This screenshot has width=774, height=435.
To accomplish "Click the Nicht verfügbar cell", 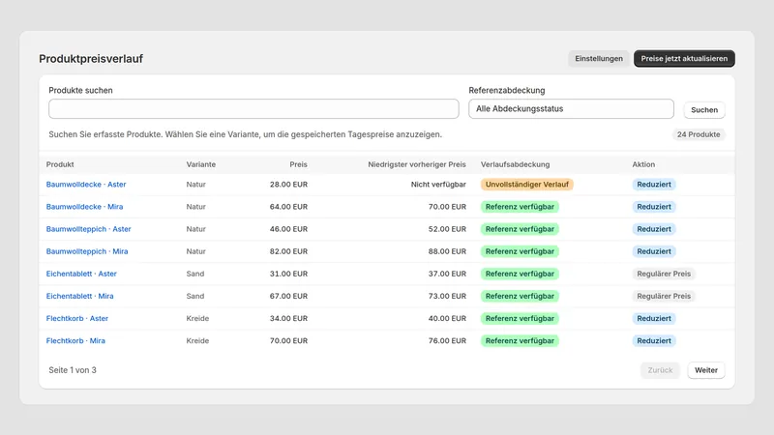I will [438, 185].
